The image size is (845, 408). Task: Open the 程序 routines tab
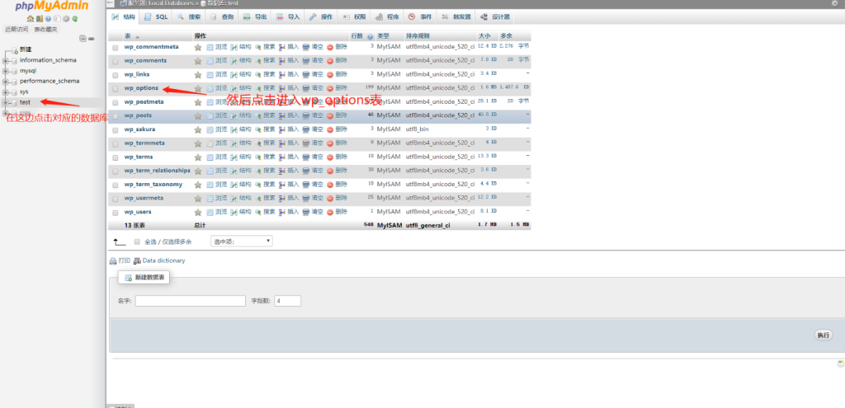[387, 16]
